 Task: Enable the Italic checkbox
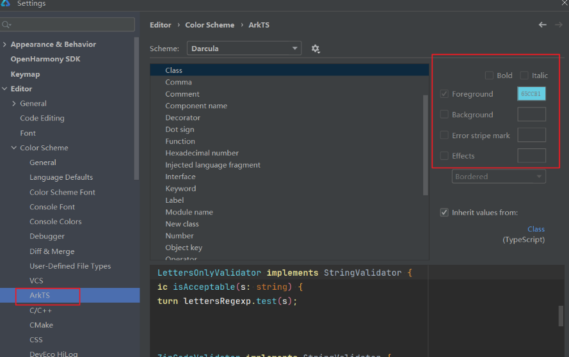(x=524, y=75)
